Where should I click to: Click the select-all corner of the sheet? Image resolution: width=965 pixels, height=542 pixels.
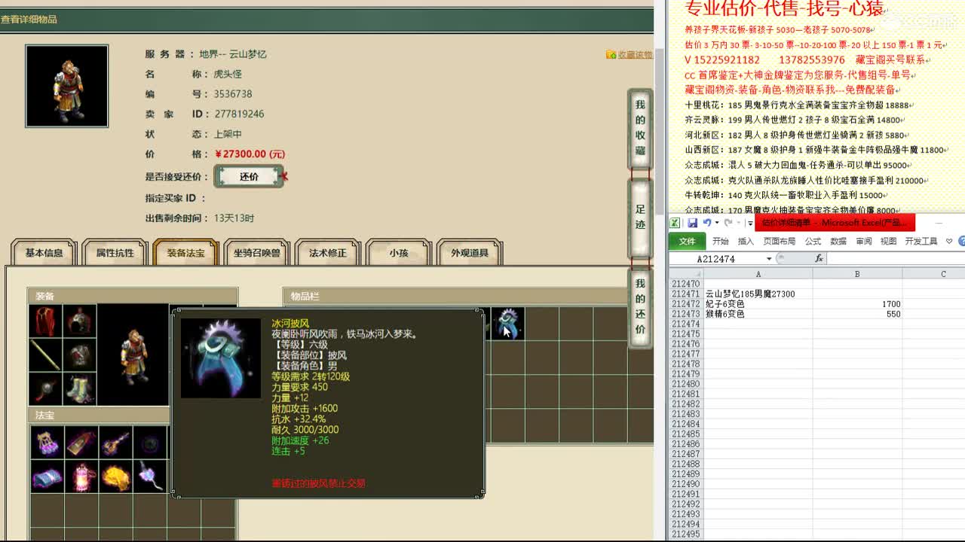686,274
